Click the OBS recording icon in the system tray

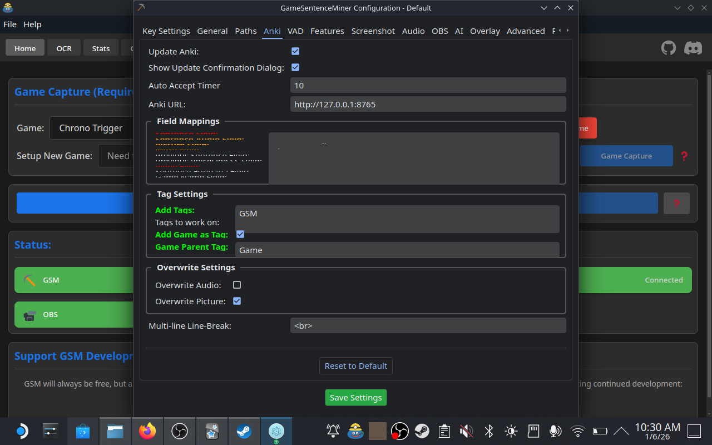399,431
